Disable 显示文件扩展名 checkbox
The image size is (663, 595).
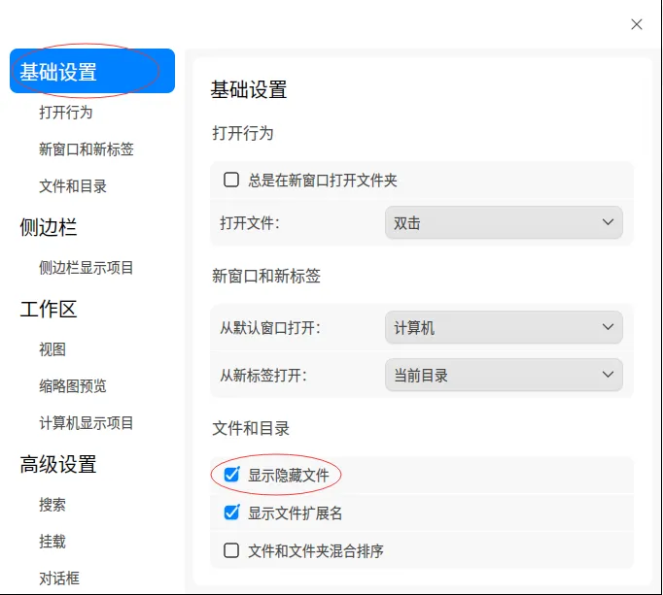tap(231, 512)
